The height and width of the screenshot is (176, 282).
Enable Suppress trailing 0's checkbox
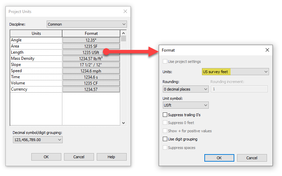pos(166,115)
